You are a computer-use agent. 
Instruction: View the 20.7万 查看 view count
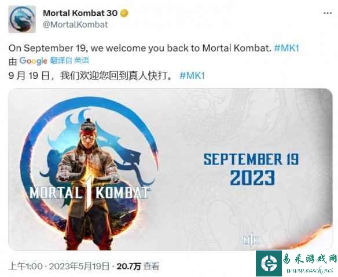click(x=138, y=266)
